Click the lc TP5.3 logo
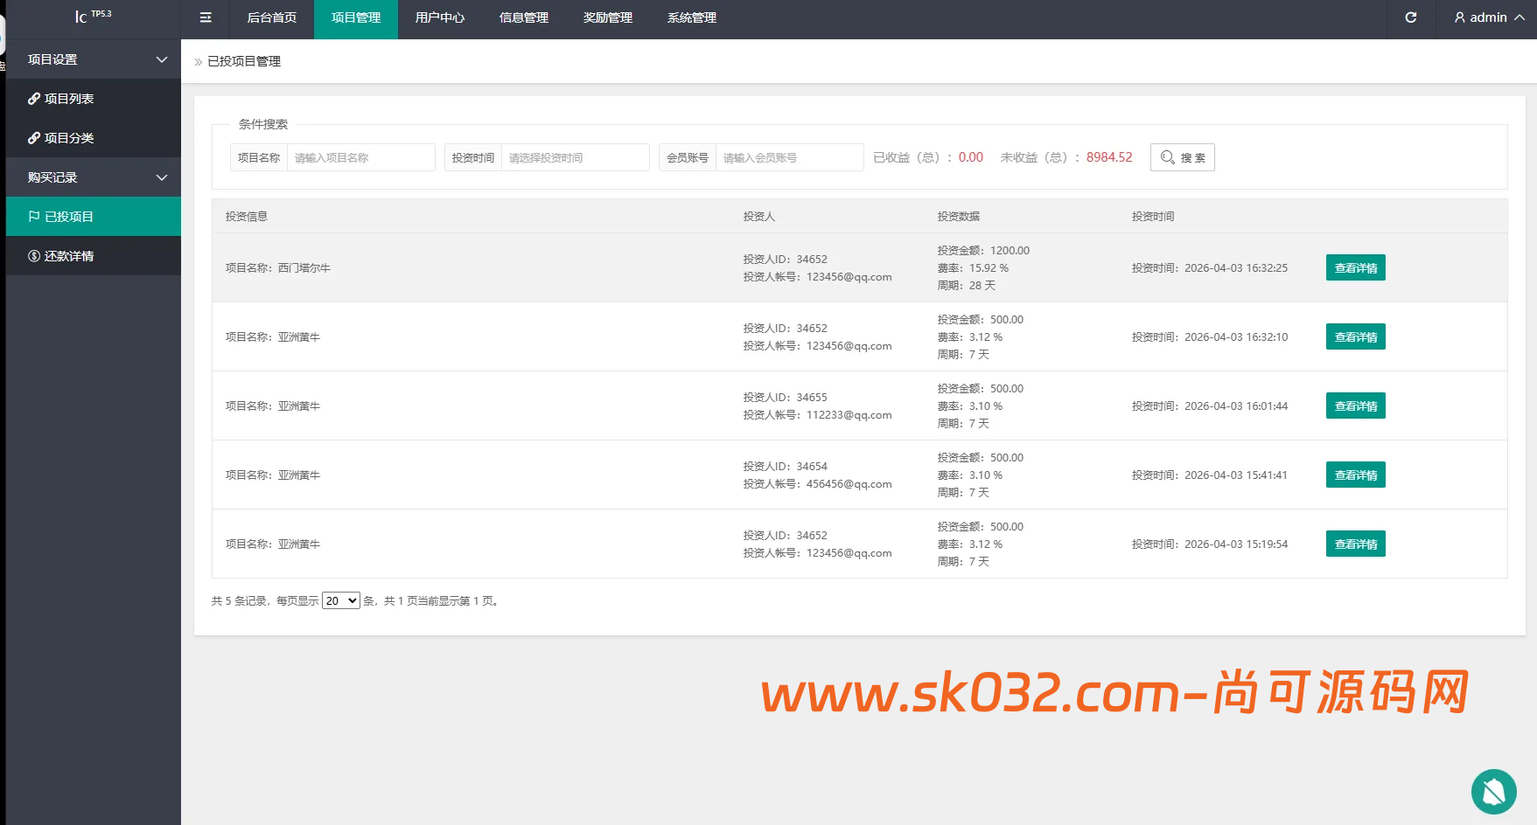The height and width of the screenshot is (825, 1537). 93,17
